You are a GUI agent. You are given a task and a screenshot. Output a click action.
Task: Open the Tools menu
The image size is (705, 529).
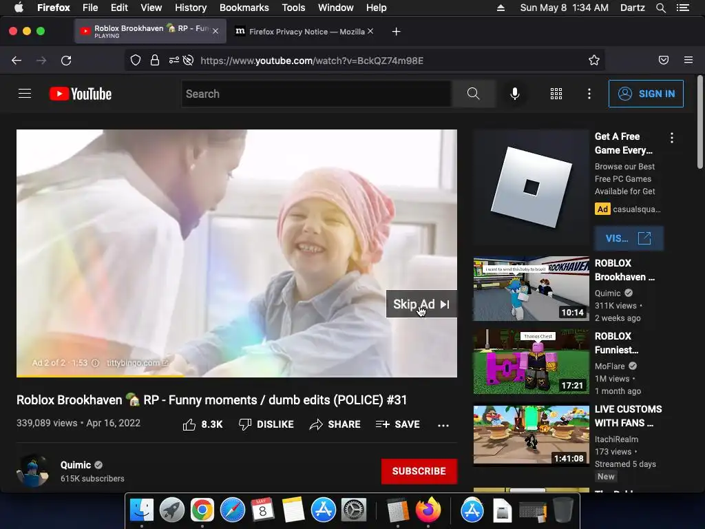point(293,8)
